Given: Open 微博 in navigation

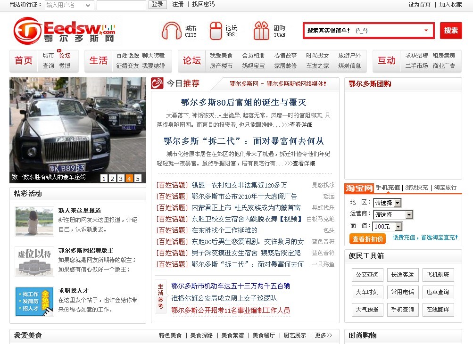Looking at the screenshot, I should (x=65, y=66).
